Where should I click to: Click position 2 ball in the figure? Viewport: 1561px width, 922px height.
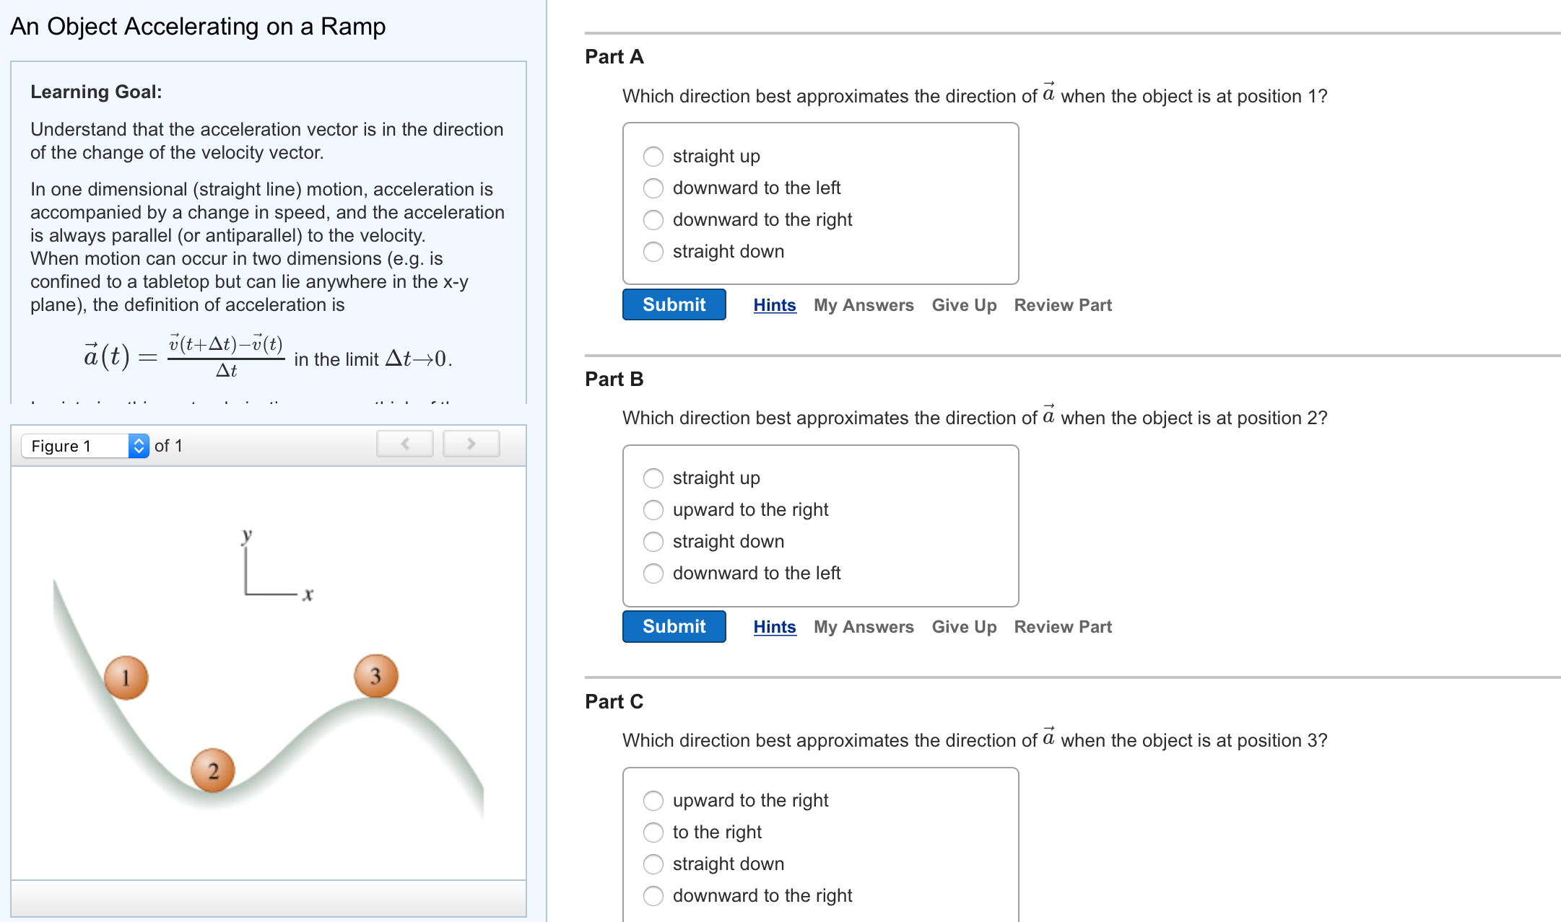[x=213, y=771]
